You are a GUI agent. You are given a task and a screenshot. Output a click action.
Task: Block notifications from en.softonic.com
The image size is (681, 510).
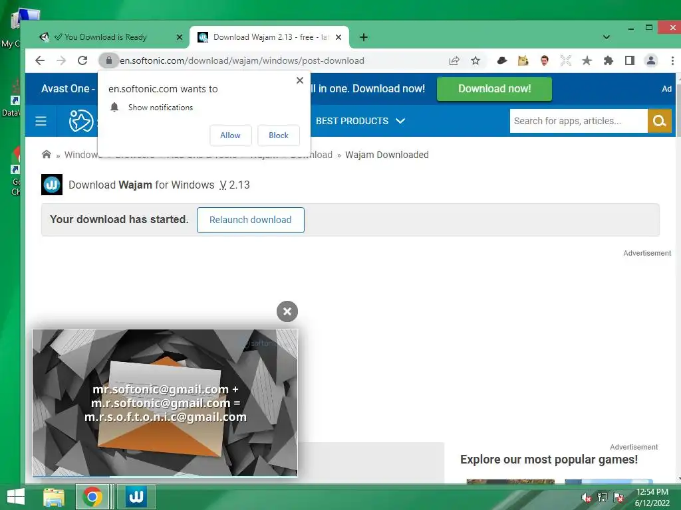[x=279, y=135]
